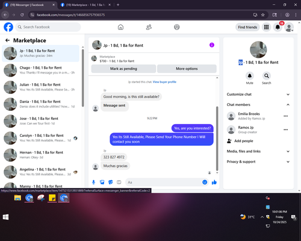
Task: Follow View buyer profile link
Action: click(164, 82)
